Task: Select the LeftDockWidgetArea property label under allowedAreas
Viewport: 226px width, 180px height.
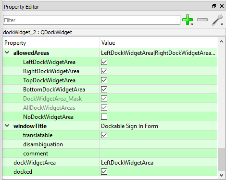Action: coord(49,62)
